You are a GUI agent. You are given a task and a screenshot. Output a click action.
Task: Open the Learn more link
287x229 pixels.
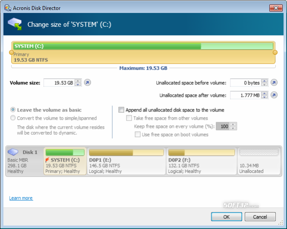click(x=21, y=198)
